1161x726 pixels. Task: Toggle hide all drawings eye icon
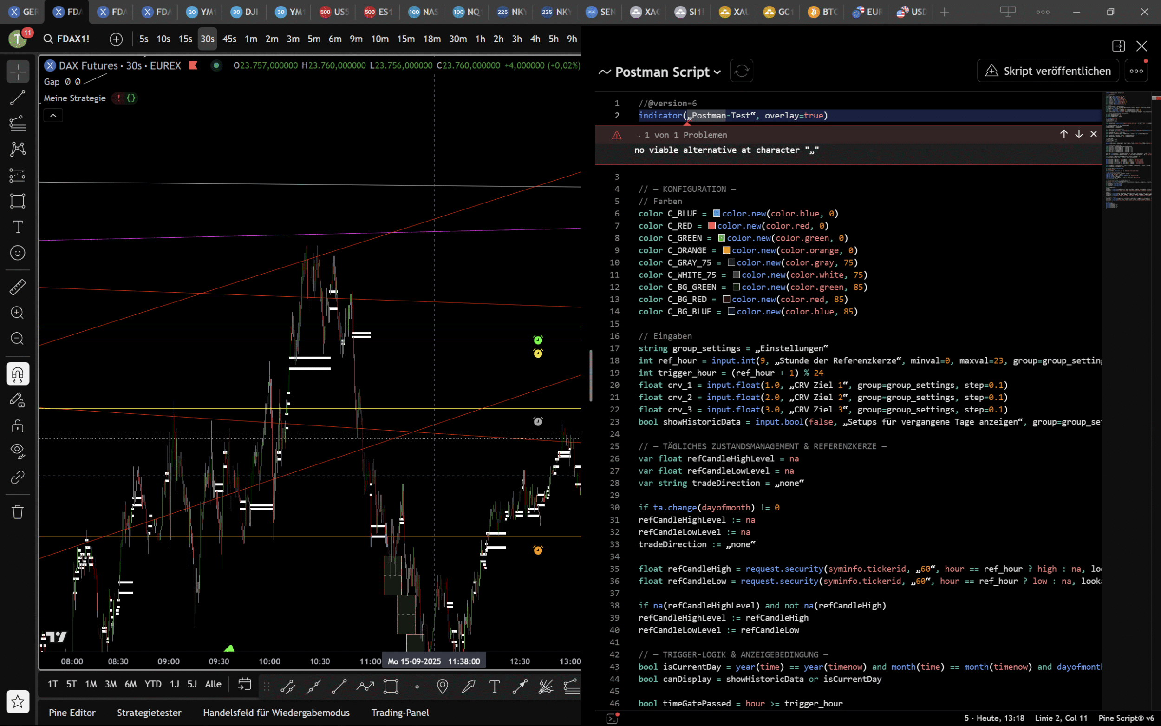point(18,451)
